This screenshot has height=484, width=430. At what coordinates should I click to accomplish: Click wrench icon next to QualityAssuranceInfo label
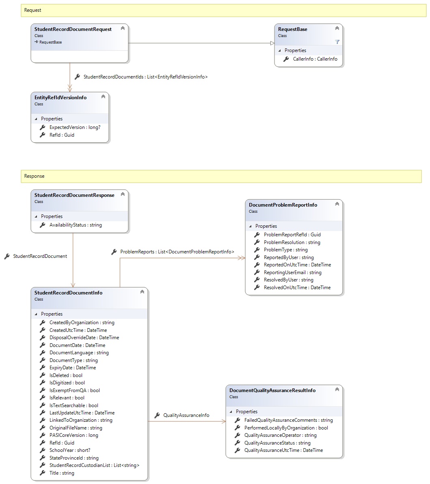click(157, 415)
